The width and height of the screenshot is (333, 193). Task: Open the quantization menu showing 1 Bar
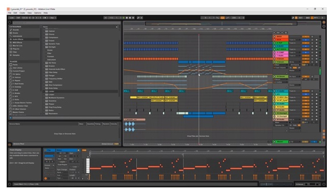53,18
